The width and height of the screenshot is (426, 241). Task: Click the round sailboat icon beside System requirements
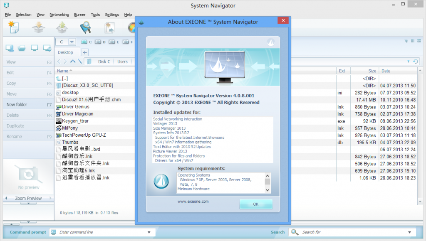tap(161, 181)
